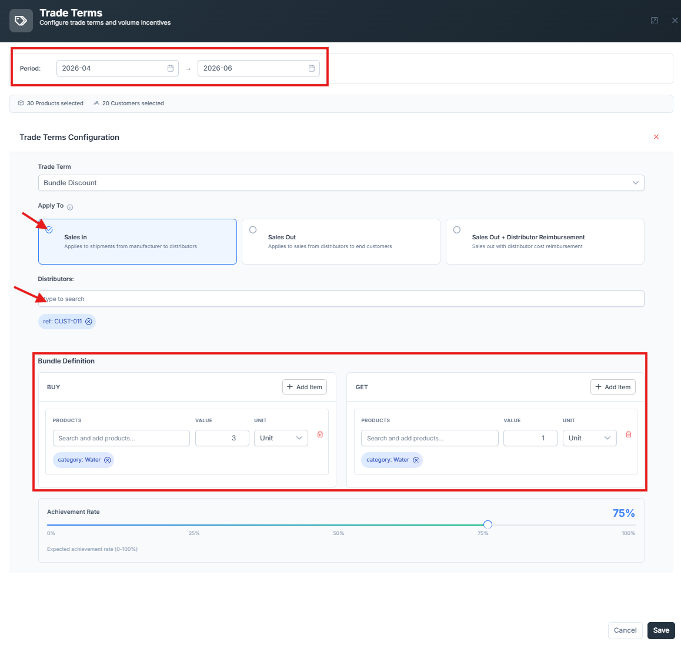
Task: Delete the GET item row
Action: 629,435
